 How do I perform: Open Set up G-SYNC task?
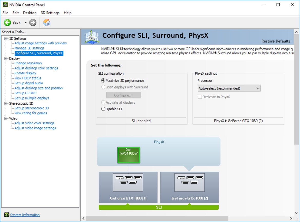[26, 93]
